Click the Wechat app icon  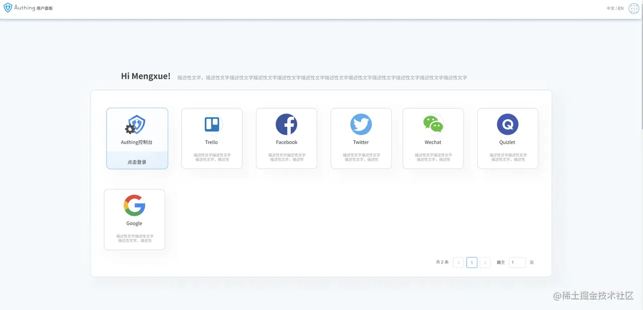(433, 124)
